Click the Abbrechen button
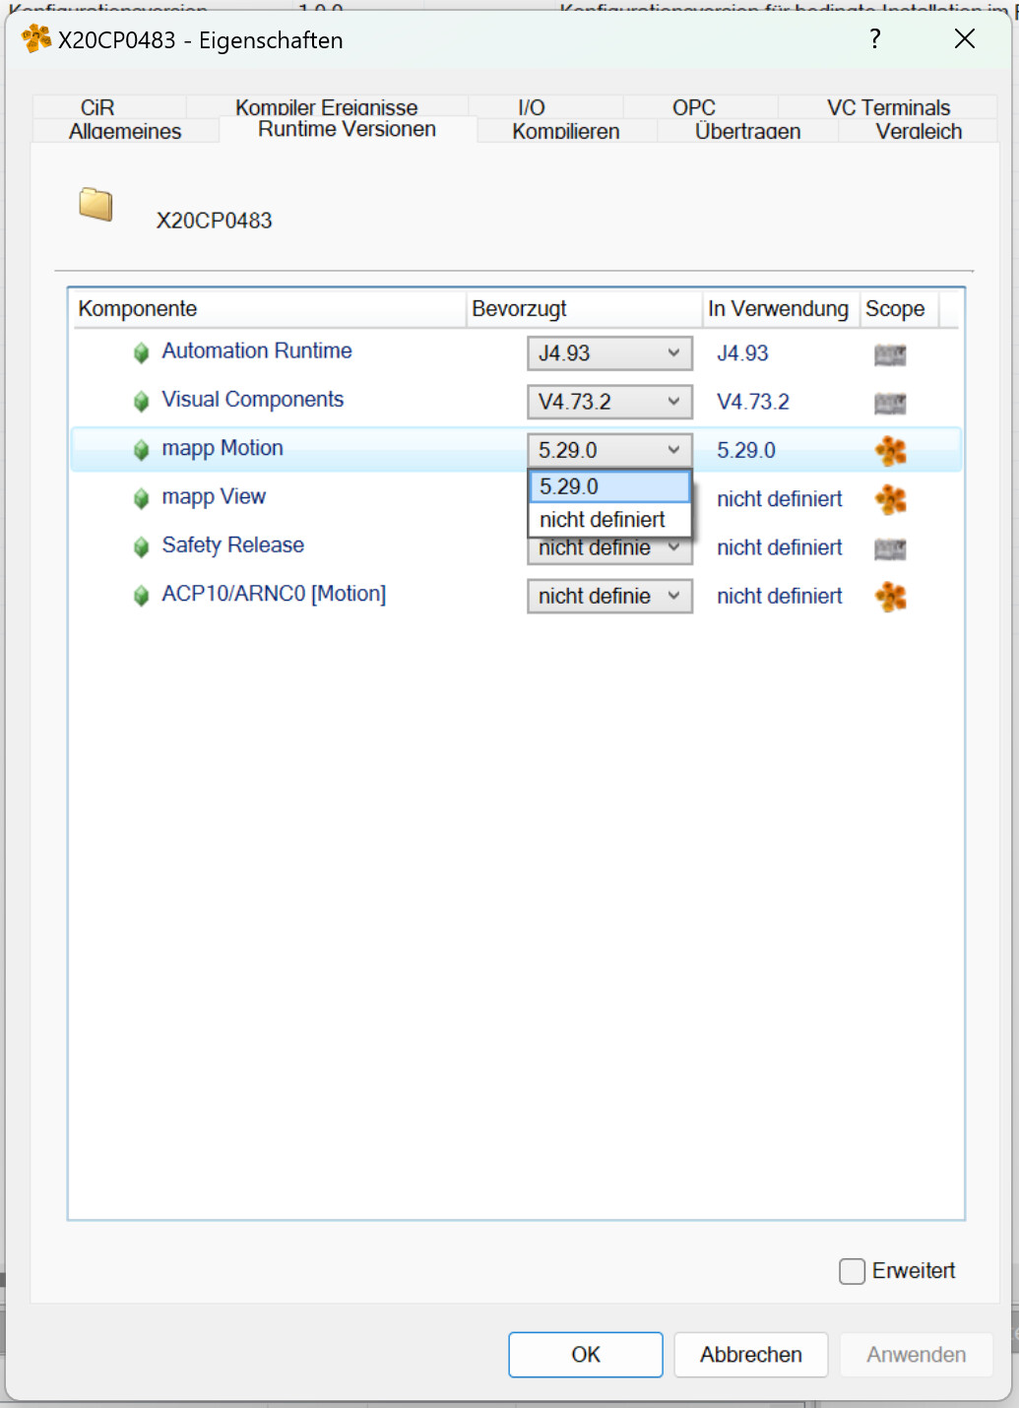Viewport: 1019px width, 1408px height. 751,1355
